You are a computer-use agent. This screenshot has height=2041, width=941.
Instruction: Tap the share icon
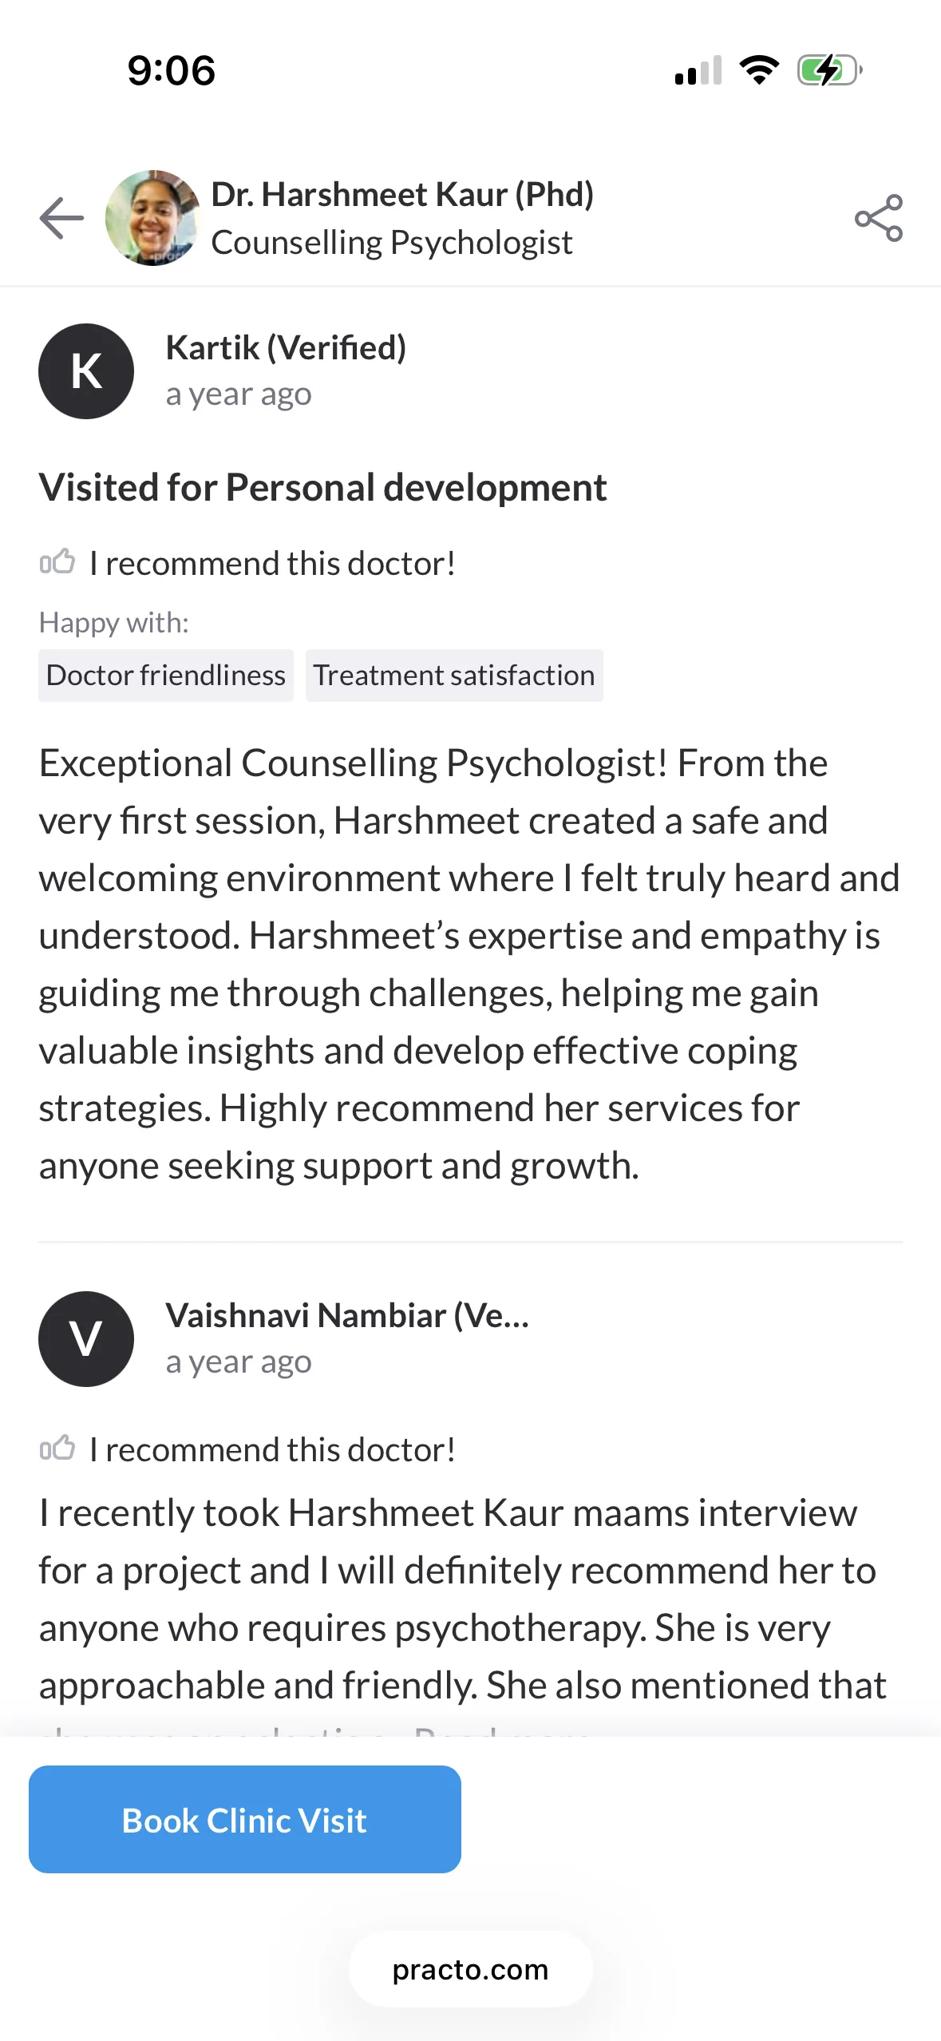879,218
